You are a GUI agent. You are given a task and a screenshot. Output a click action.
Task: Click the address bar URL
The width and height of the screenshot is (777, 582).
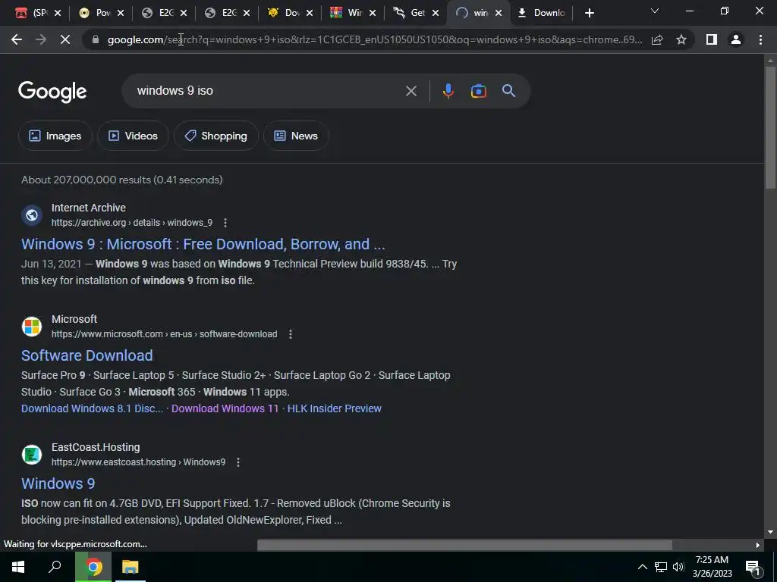[375, 39]
